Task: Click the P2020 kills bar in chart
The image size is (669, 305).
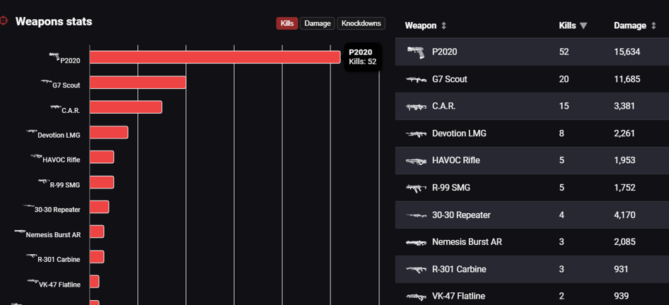Action: click(215, 57)
